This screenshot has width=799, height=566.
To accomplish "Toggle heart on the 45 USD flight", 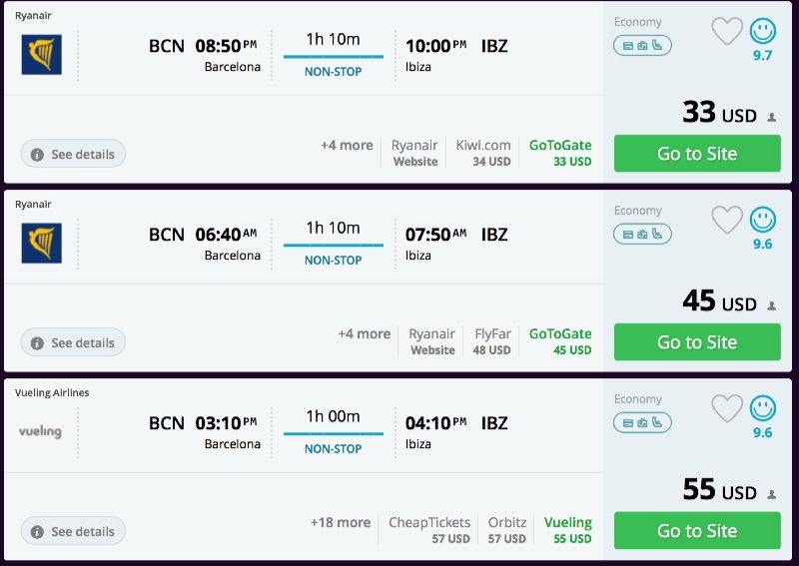I will point(727,220).
